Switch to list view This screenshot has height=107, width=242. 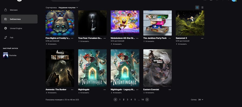[x=202, y=7]
